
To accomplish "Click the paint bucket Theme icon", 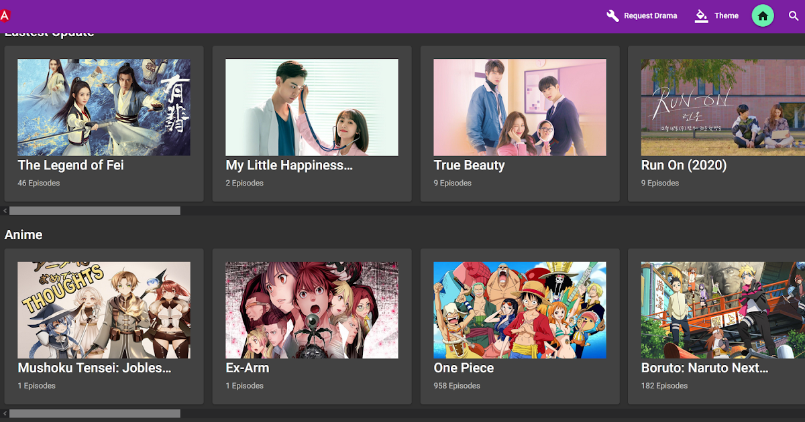I will point(702,16).
